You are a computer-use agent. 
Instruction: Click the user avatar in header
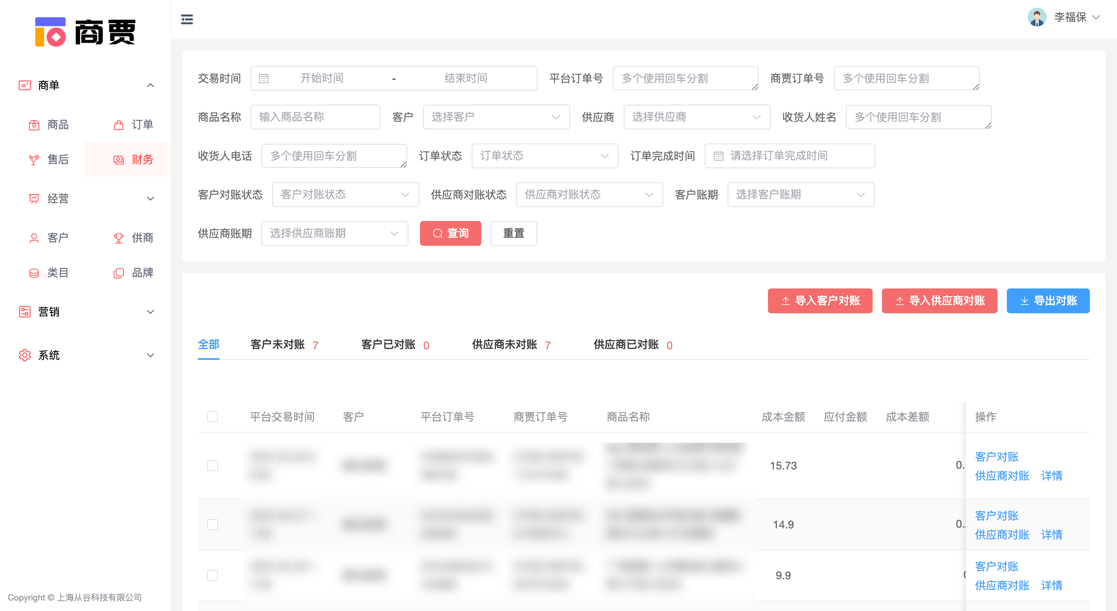click(x=1036, y=17)
